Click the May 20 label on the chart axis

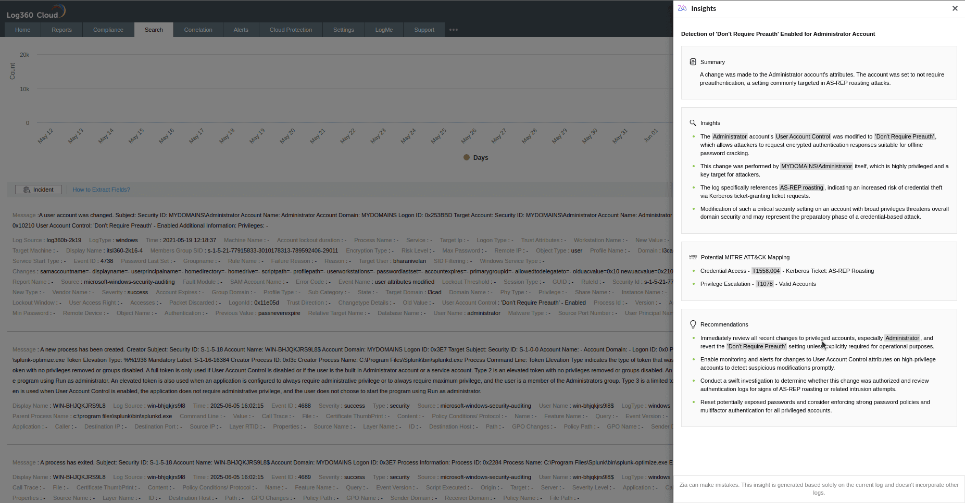(287, 136)
